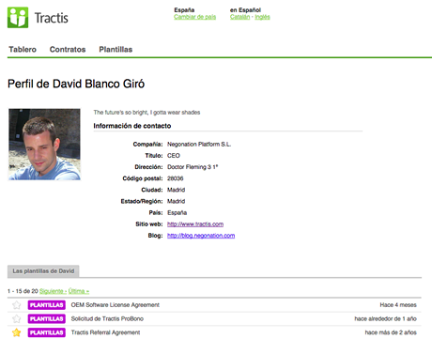Click address Doctor Fleming 3 1º
Image resolution: width=432 pixels, height=339 pixels.
[193, 167]
